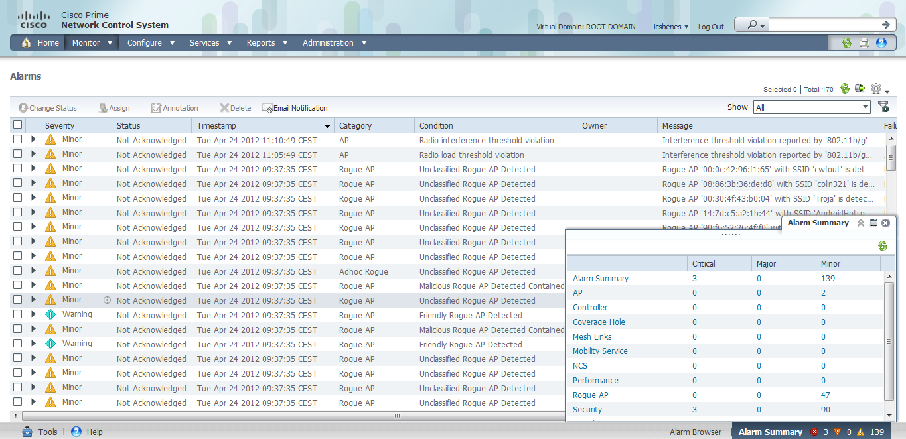Image resolution: width=906 pixels, height=439 pixels.
Task: Click the Alarm Summary vertical scrollbar
Action: (x=890, y=342)
